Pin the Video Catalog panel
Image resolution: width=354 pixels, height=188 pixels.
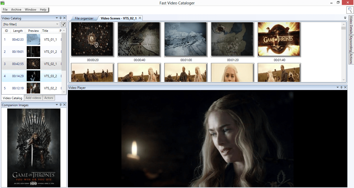(x=61, y=18)
